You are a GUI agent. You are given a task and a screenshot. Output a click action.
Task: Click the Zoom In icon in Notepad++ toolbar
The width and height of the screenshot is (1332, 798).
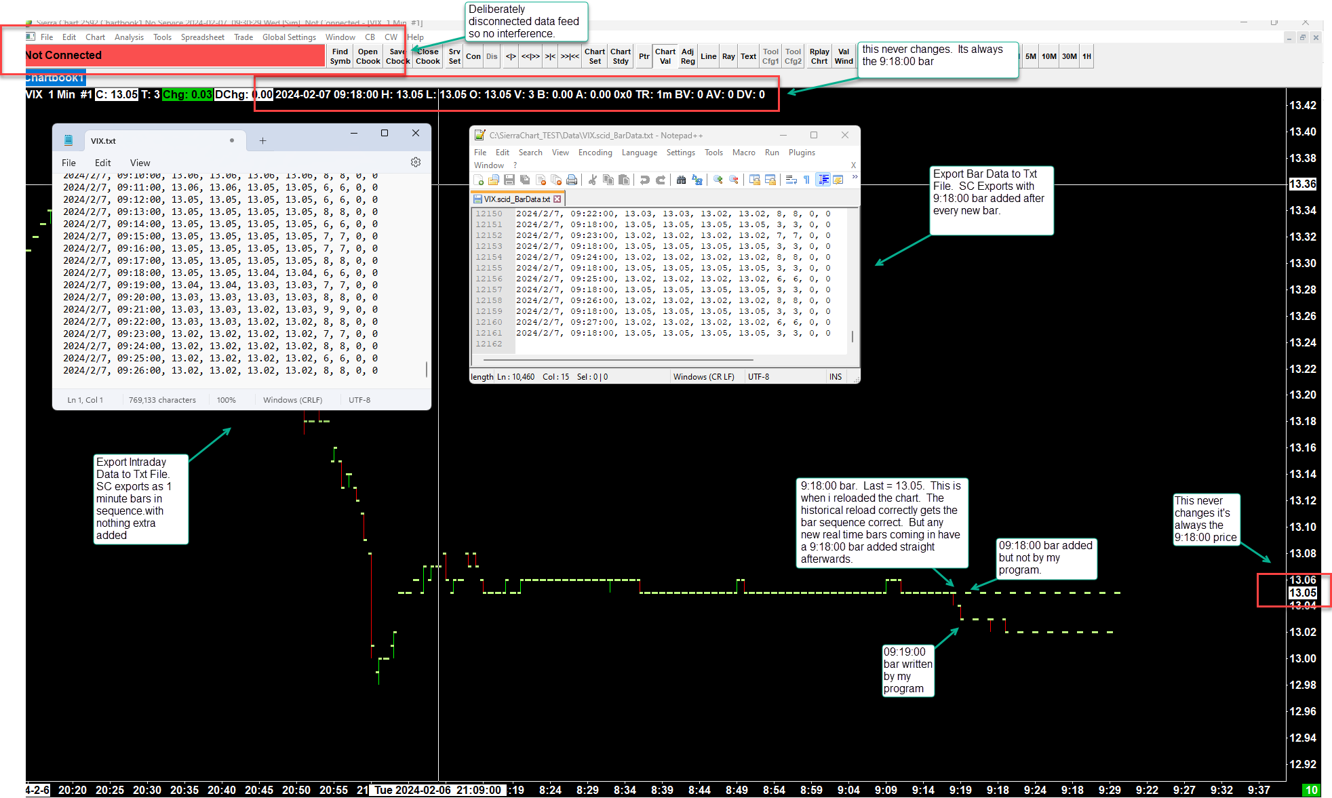[x=718, y=180]
